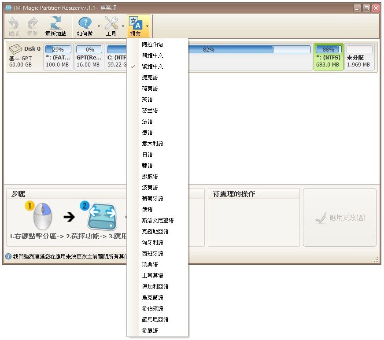
Task: Click the 29% usage bar
Action: pos(58,49)
